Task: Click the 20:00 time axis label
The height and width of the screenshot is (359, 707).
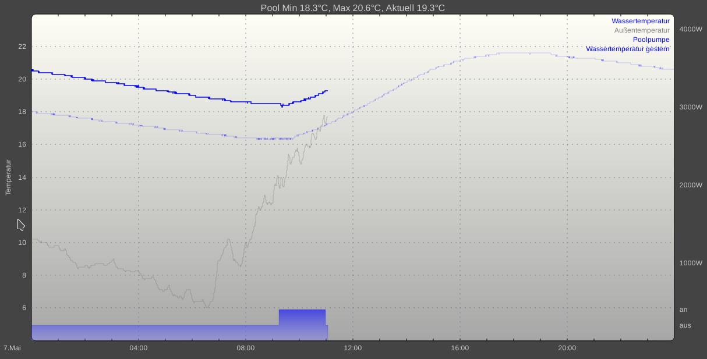Action: [567, 348]
